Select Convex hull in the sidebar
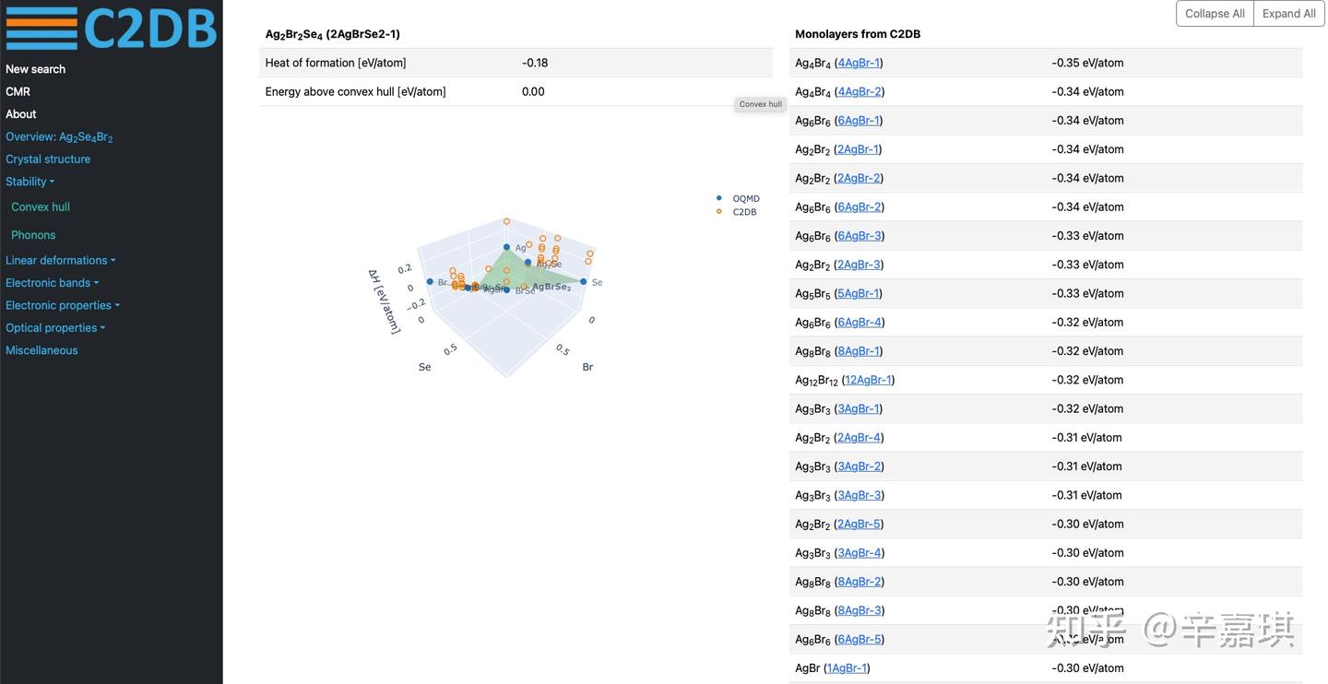This screenshot has height=684, width=1328. pyautogui.click(x=41, y=207)
